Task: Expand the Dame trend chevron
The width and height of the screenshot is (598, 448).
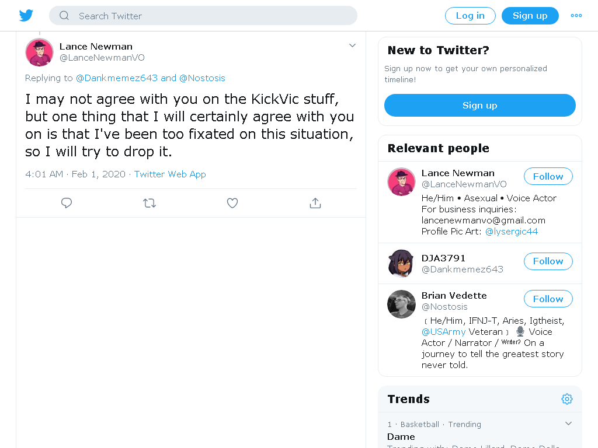Action: coord(568,423)
